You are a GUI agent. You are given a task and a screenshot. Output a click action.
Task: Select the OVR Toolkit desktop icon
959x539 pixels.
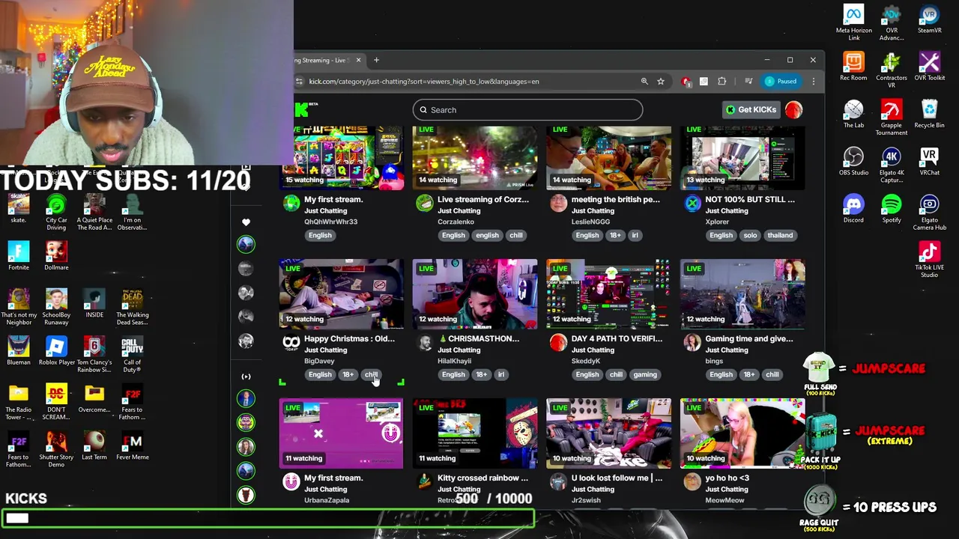point(929,67)
